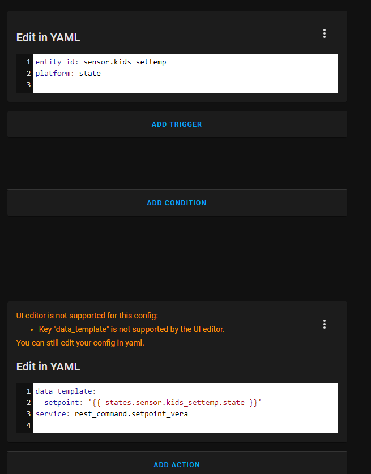Click the ADD CONDITION button
The image size is (371, 474).
pos(177,203)
